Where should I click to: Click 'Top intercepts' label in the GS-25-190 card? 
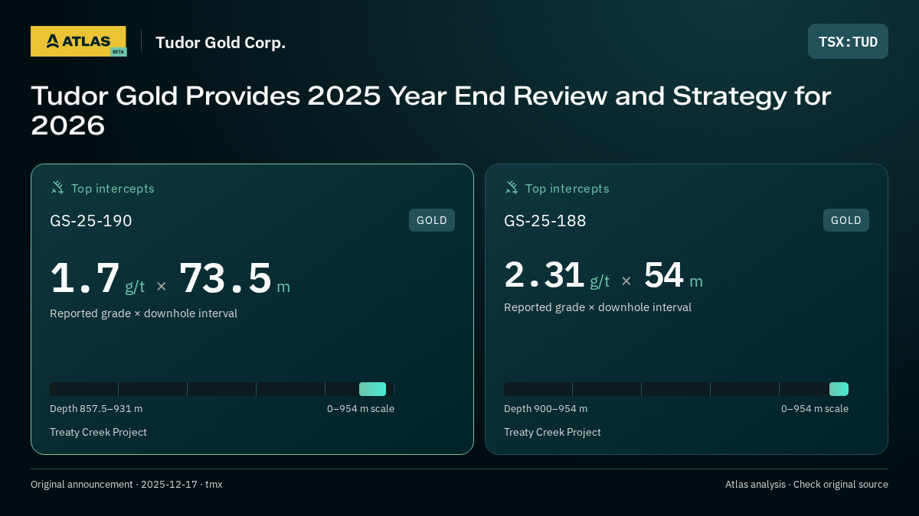click(x=113, y=188)
